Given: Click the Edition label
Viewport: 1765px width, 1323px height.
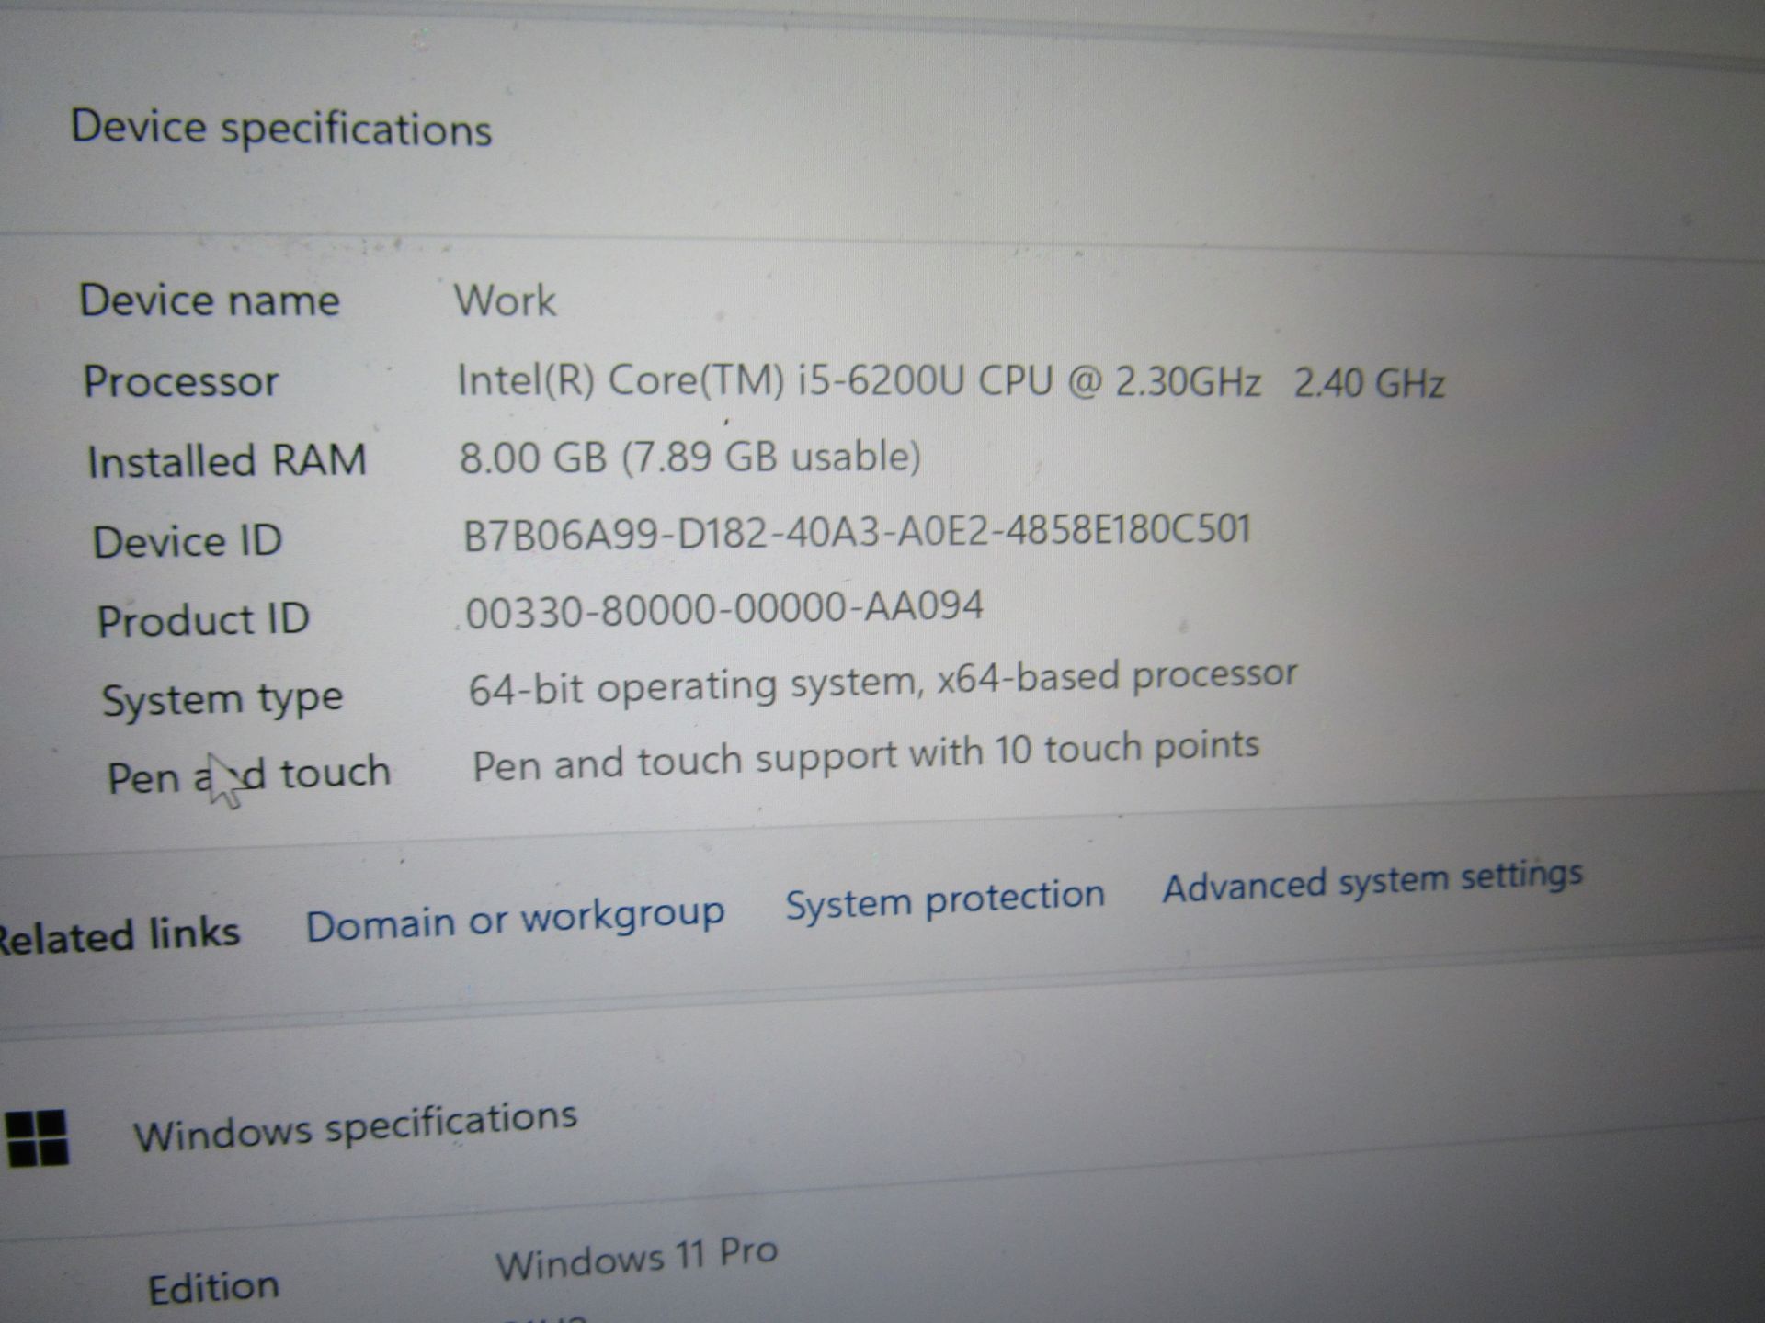Looking at the screenshot, I should pyautogui.click(x=213, y=1288).
